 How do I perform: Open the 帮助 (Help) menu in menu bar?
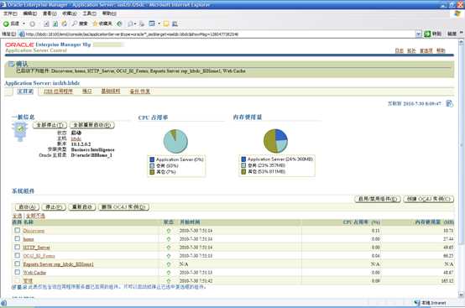point(109,13)
